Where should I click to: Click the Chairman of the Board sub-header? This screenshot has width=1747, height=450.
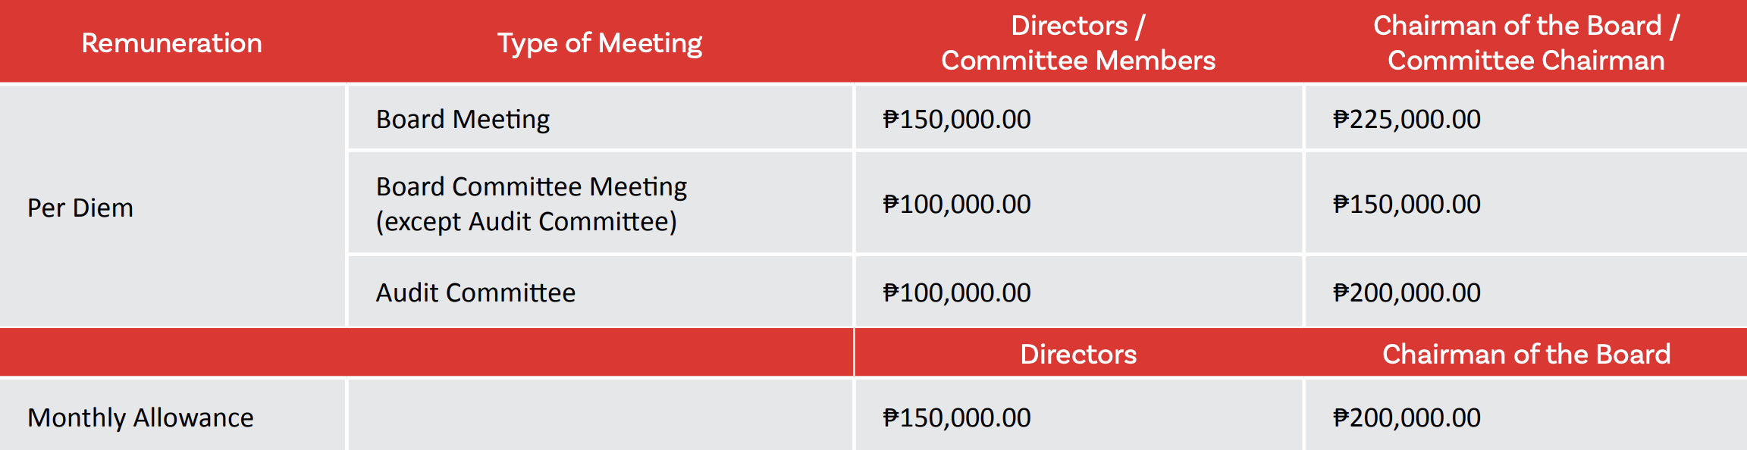pos(1526,354)
